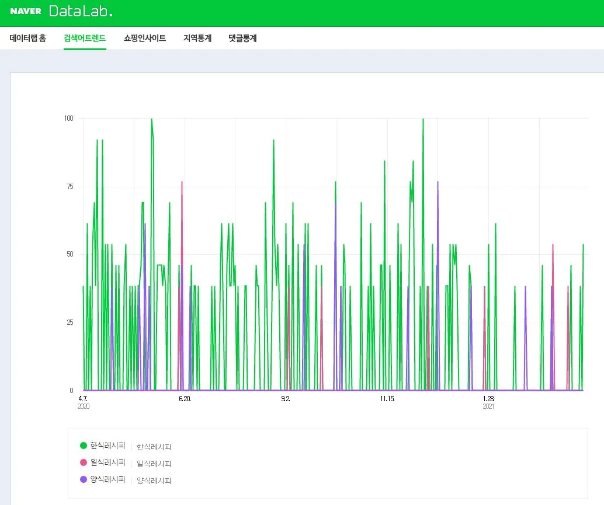Click the gray 양식레시피 keyword text
The image size is (604, 505).
pyautogui.click(x=154, y=481)
